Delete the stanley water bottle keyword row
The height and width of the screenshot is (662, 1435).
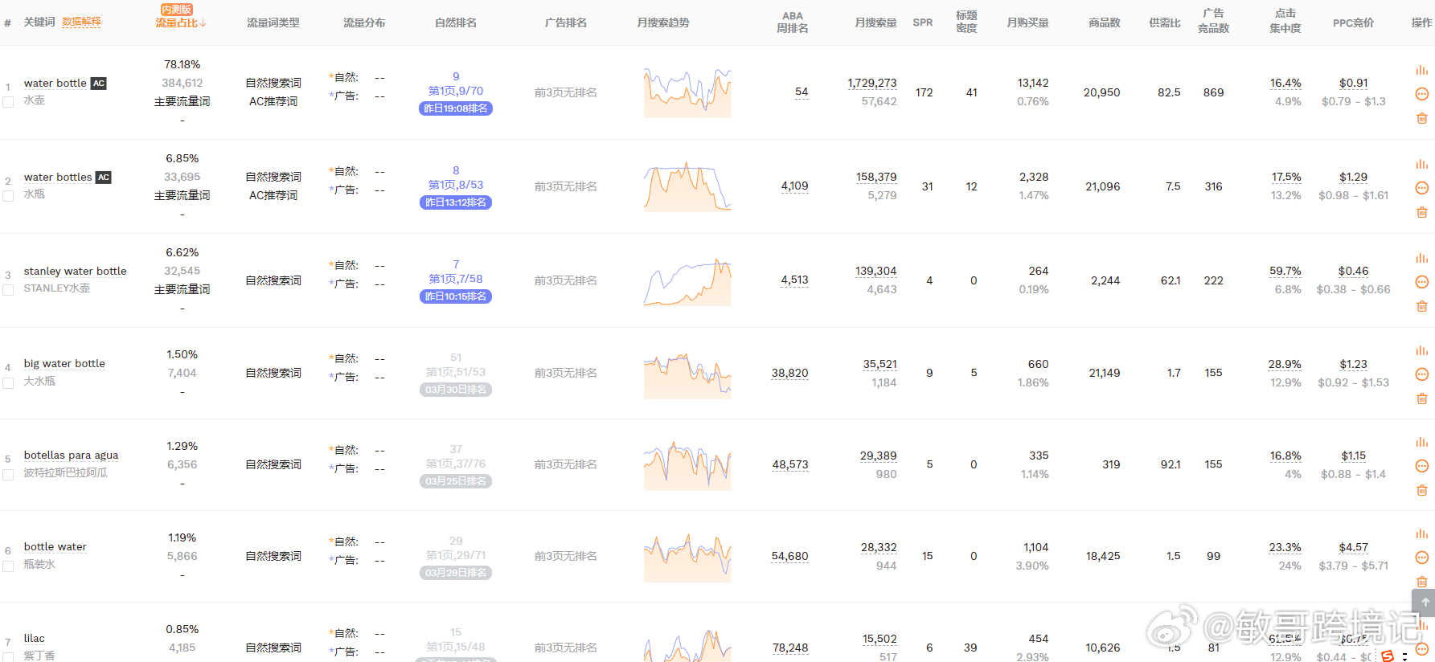tap(1421, 306)
